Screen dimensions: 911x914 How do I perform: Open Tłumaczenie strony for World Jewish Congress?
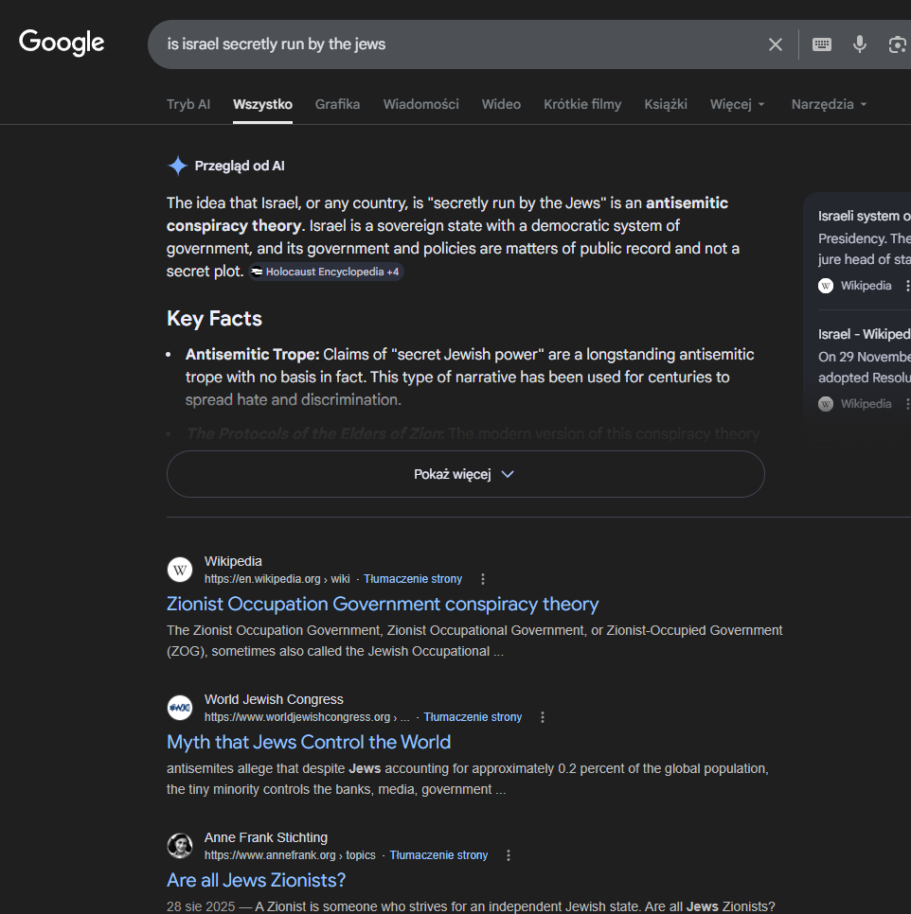tap(473, 717)
